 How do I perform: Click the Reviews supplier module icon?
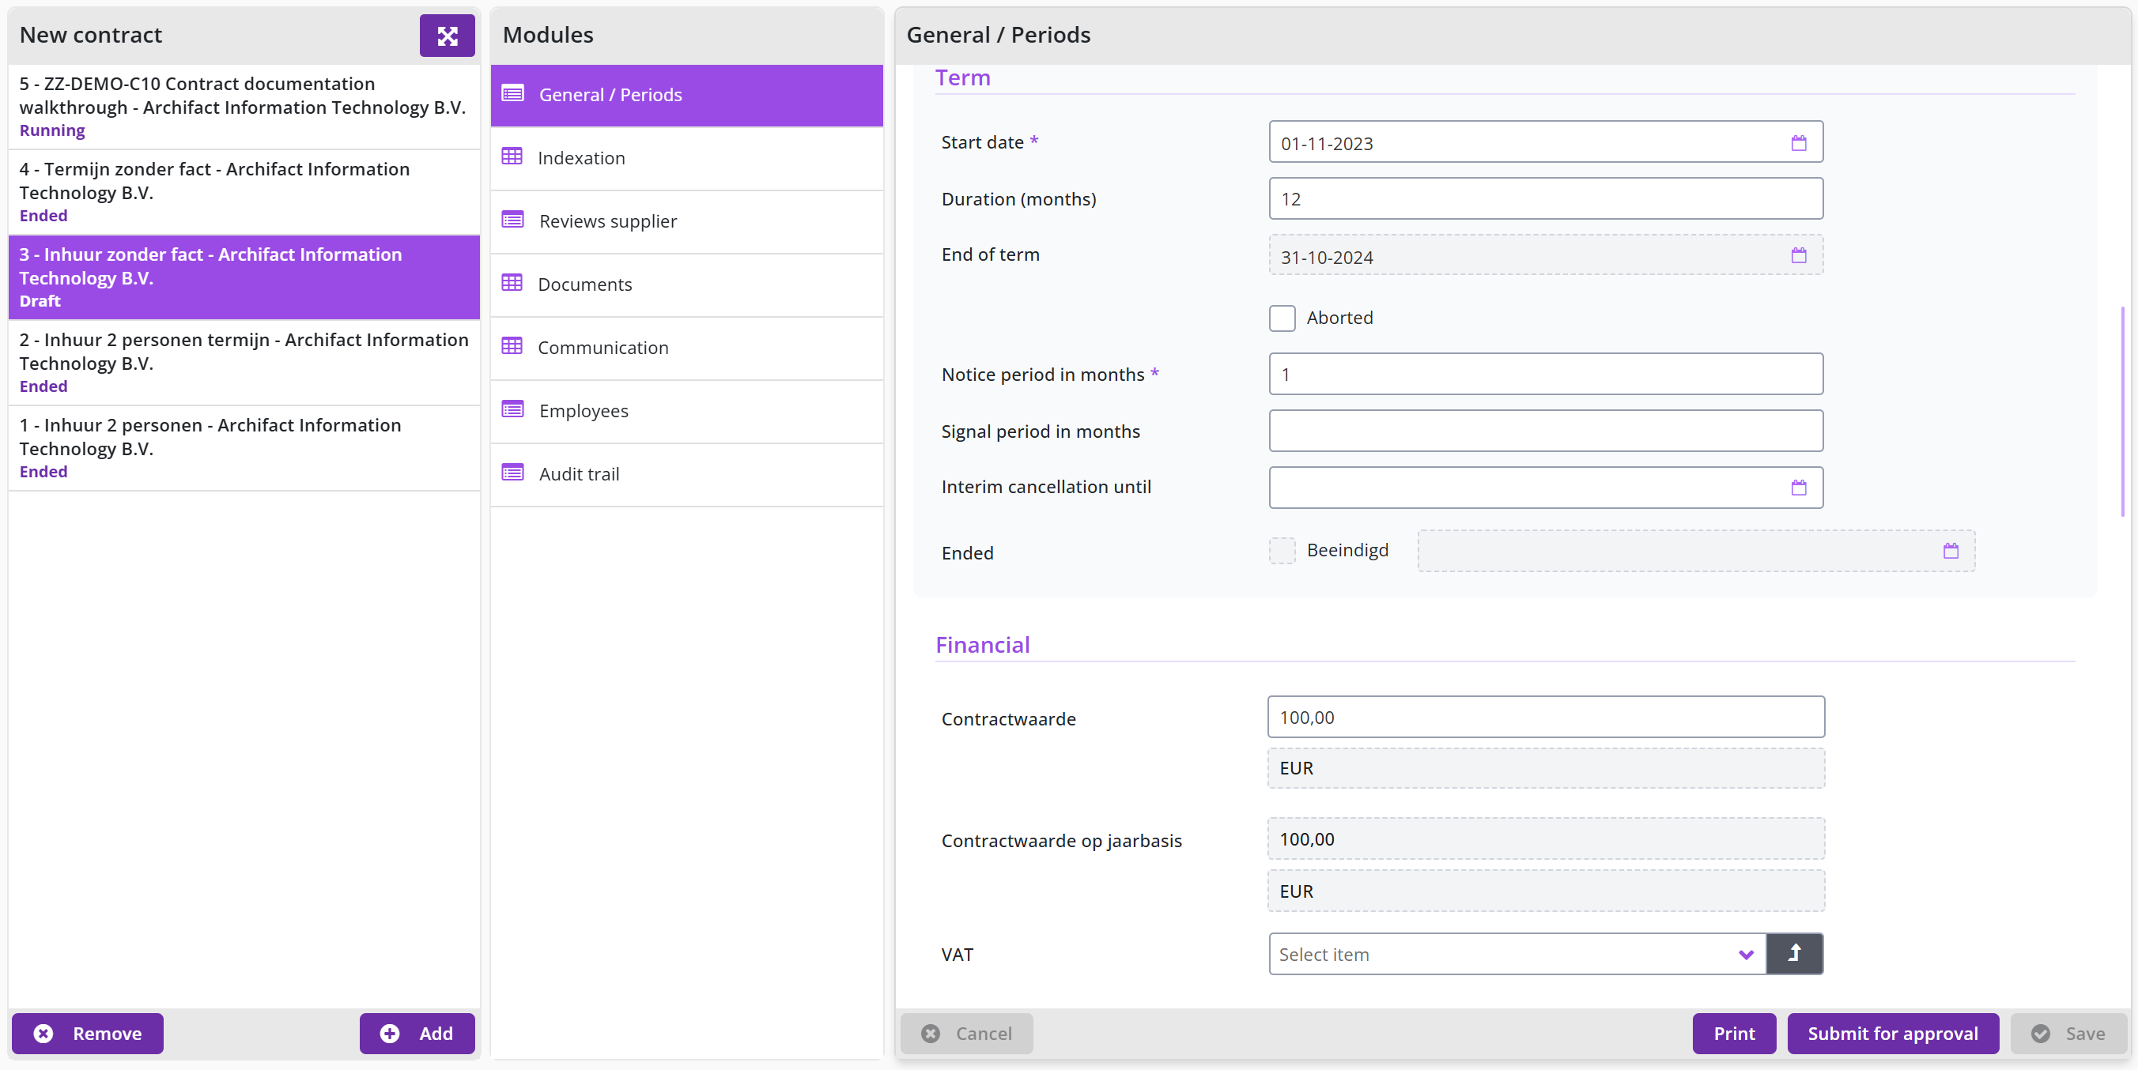(513, 220)
